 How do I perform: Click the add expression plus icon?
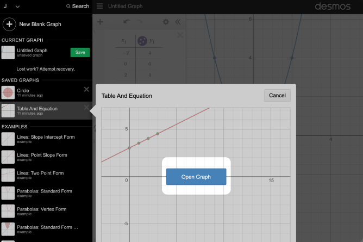100,22
